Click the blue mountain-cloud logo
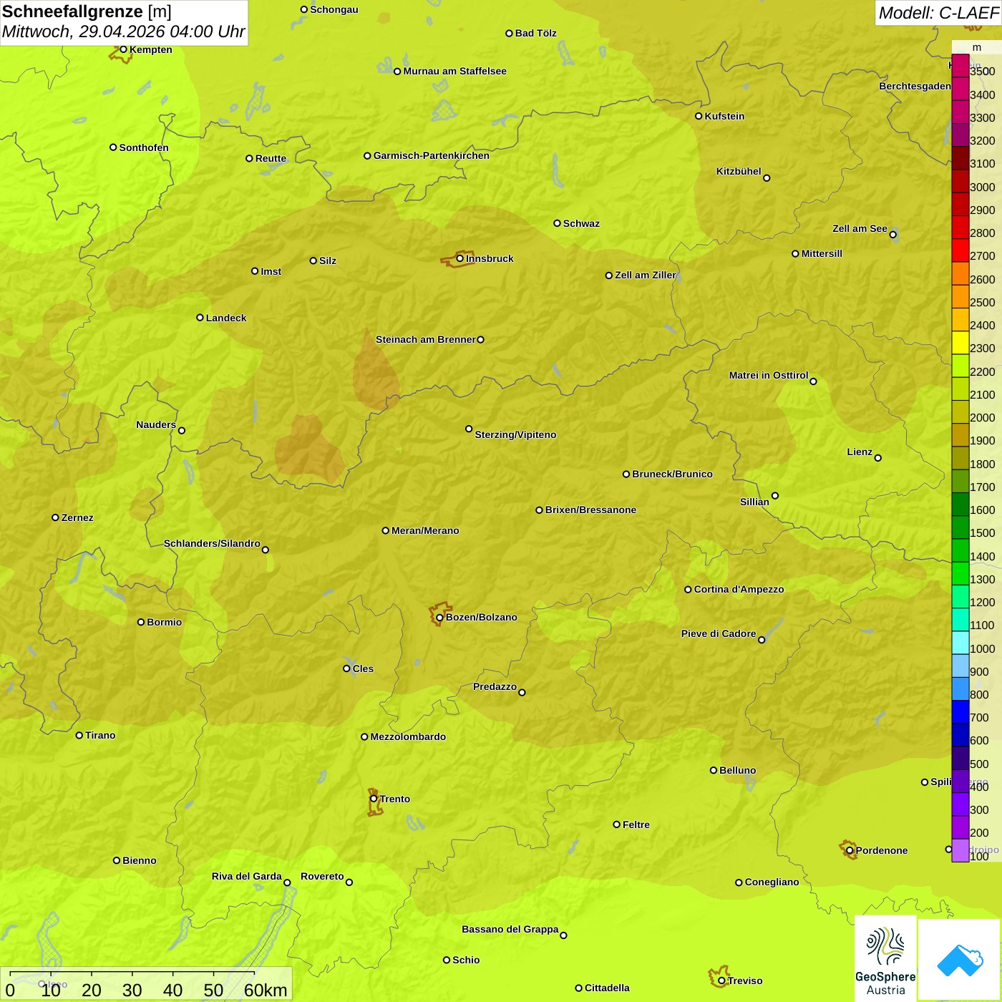This screenshot has width=1002, height=1002. point(959,959)
